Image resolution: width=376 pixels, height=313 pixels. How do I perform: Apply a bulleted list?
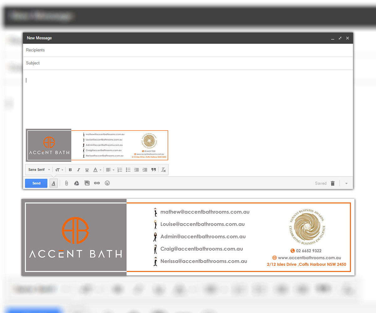pos(128,170)
